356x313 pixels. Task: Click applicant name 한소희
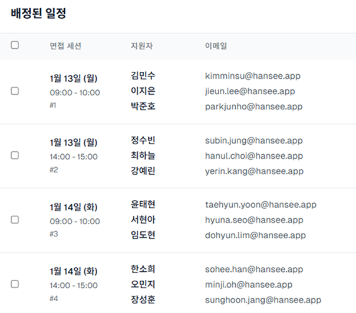[143, 269]
